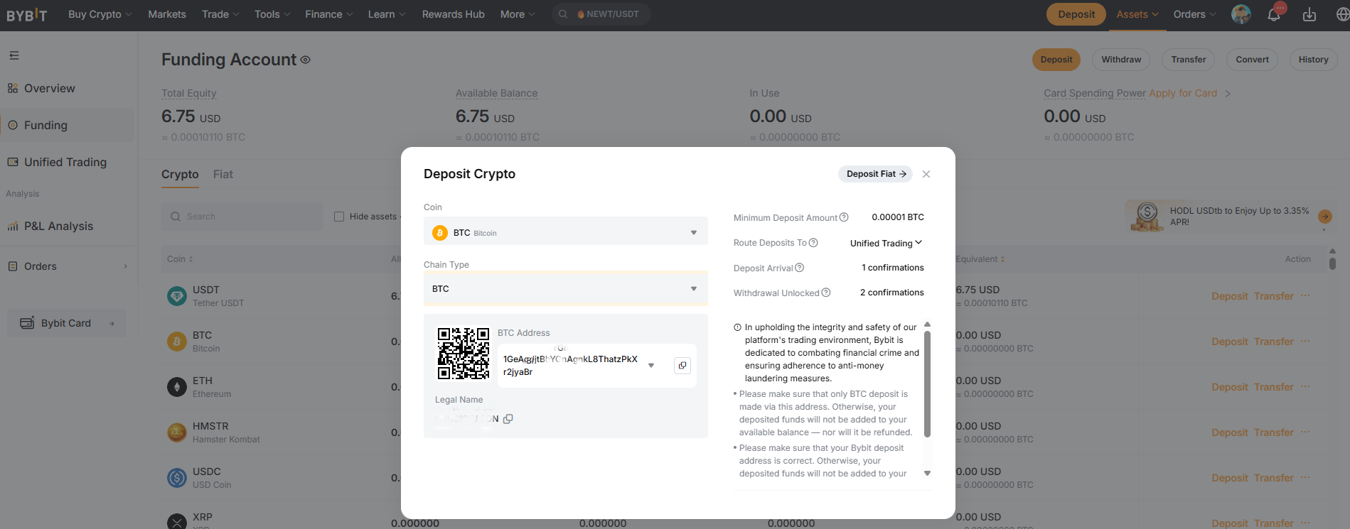Image resolution: width=1350 pixels, height=529 pixels.
Task: Click Apply for Card link
Action: 1183,93
